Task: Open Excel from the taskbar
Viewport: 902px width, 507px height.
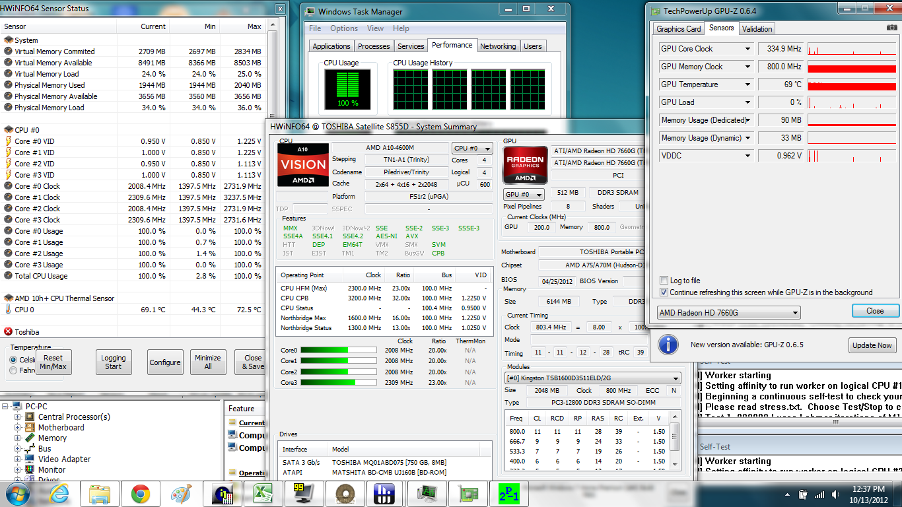Action: (261, 494)
